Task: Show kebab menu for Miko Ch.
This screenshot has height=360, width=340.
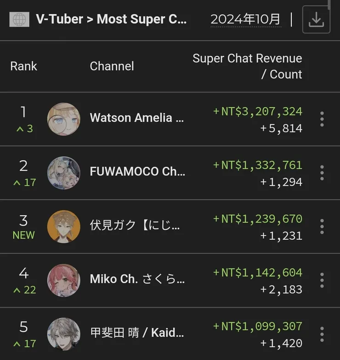Action: pyautogui.click(x=322, y=280)
